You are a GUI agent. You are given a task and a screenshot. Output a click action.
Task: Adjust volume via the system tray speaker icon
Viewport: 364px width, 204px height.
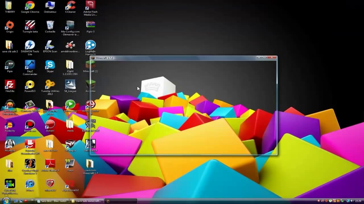352,201
